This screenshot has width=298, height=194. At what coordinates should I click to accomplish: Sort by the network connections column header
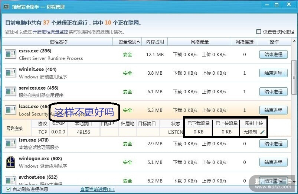point(244,42)
